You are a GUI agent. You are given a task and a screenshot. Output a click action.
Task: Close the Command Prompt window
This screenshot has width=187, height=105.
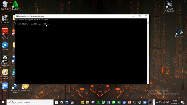[x=146, y=16]
